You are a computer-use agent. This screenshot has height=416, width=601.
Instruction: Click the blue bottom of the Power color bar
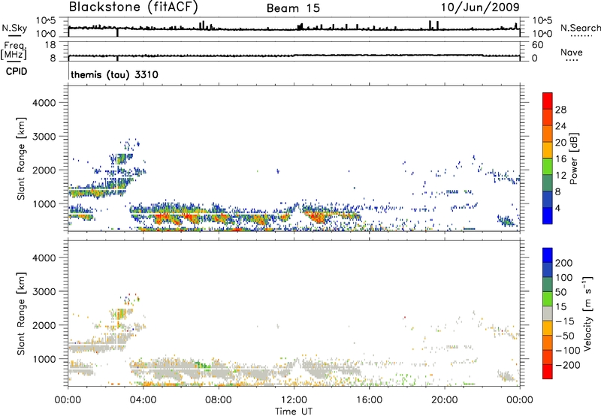[548, 216]
